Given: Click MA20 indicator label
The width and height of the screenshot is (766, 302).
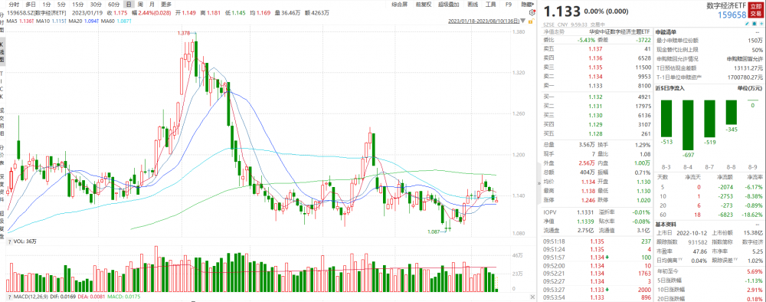Looking at the screenshot, I should click(x=74, y=20).
